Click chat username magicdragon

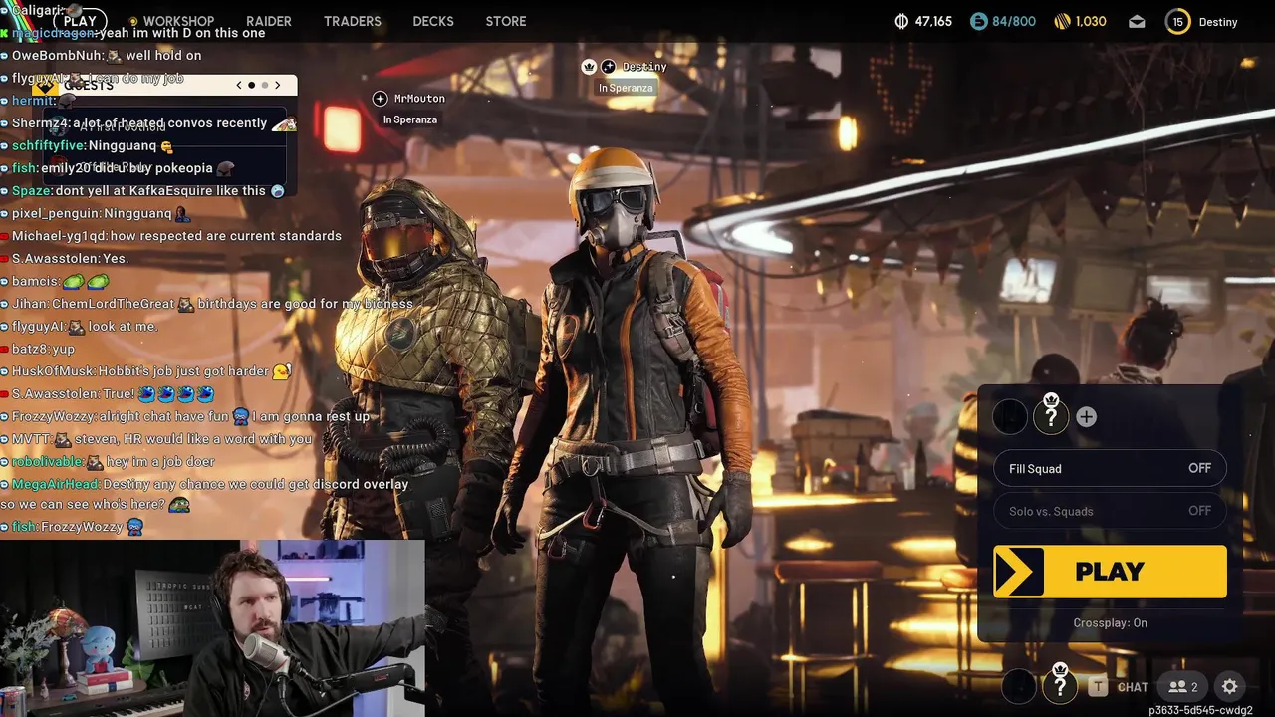pos(54,33)
